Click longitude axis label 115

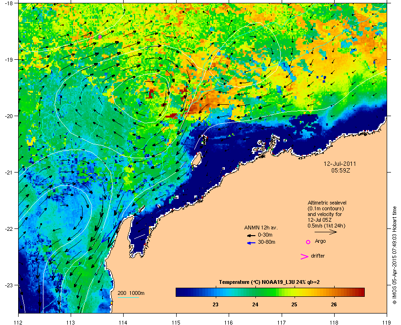pos(176,323)
